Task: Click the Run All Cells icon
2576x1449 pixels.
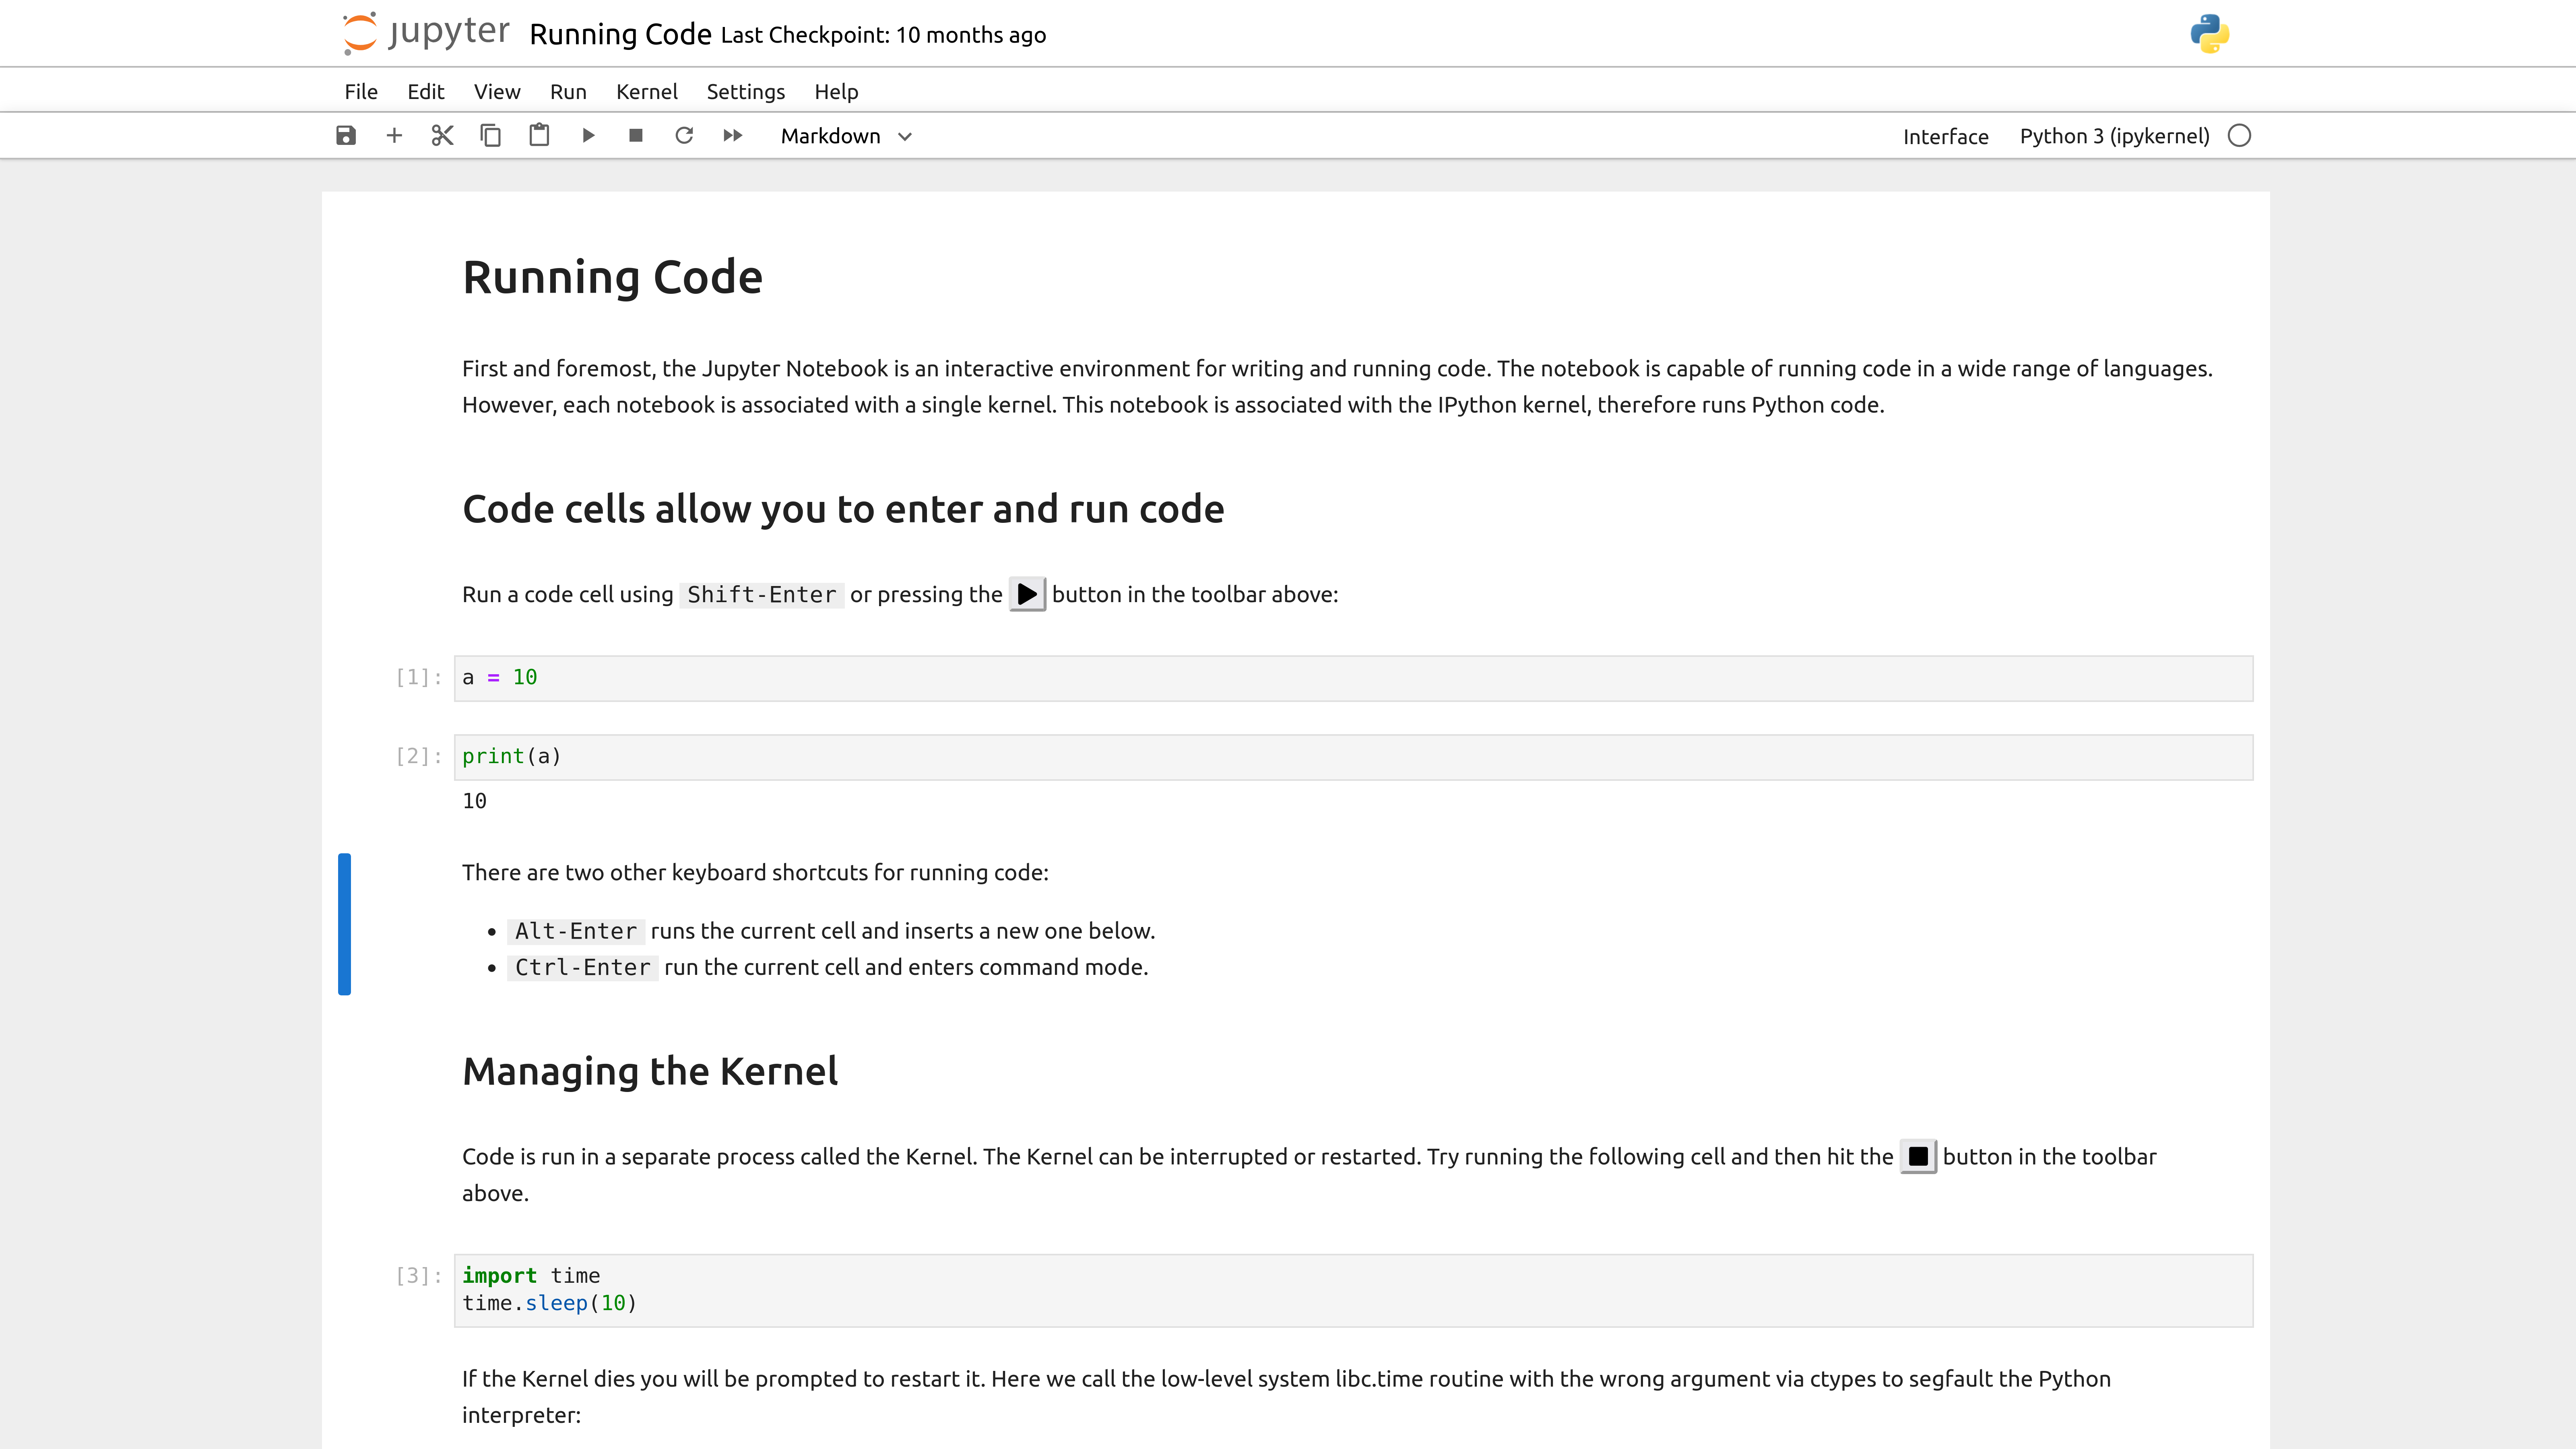Action: (x=733, y=136)
